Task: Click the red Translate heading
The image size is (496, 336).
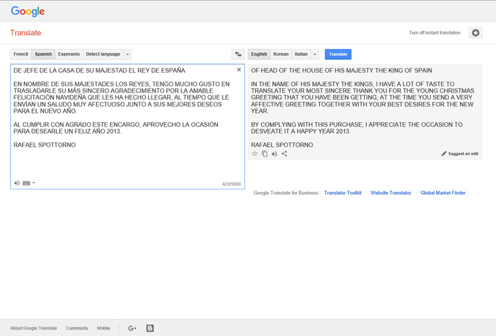Action: pos(25,33)
